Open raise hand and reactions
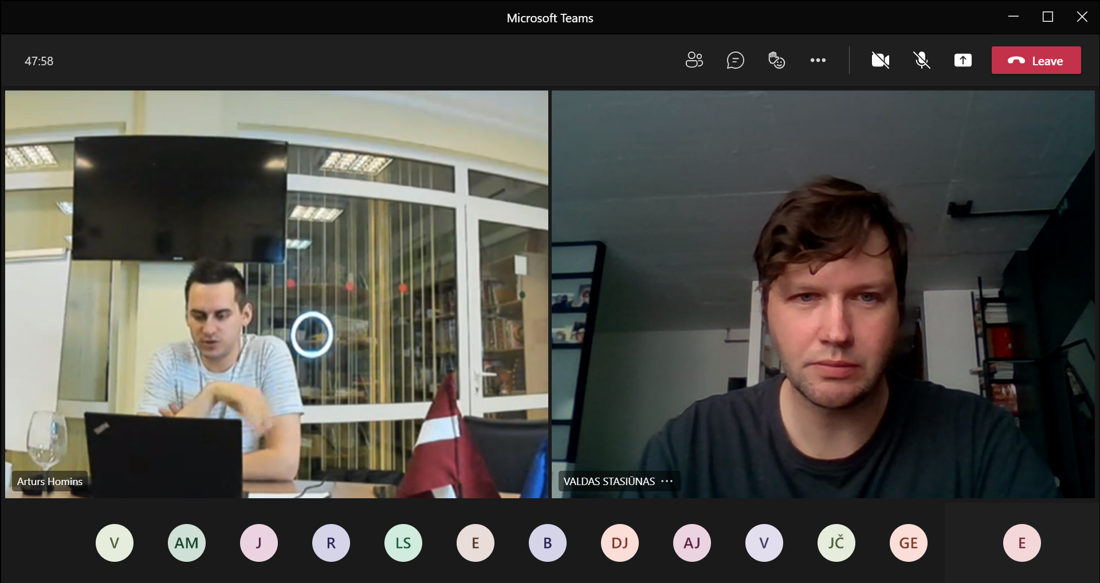The image size is (1100, 583). tap(776, 60)
